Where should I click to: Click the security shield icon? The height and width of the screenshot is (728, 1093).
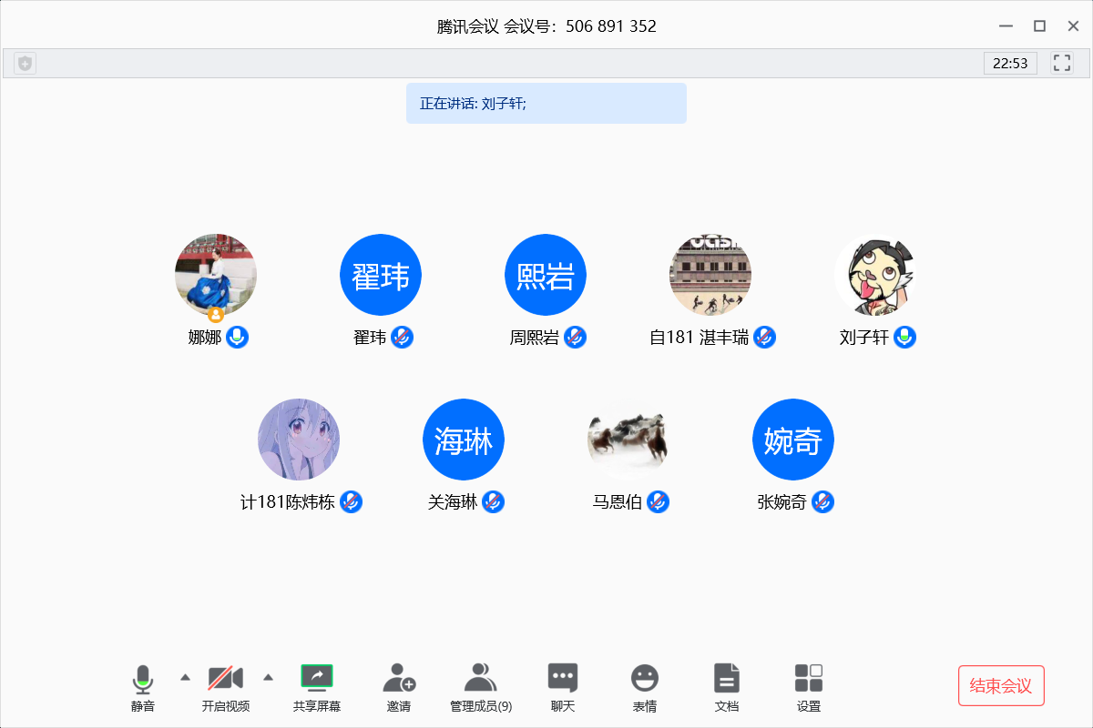tap(26, 64)
